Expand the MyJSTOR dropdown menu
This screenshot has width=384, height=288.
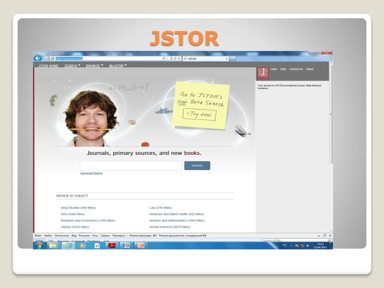[x=118, y=66]
